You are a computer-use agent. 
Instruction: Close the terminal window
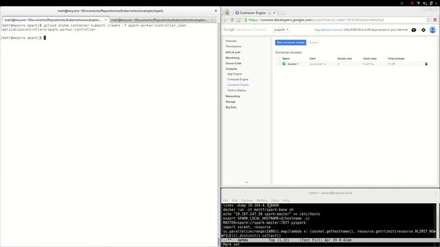click(215, 11)
